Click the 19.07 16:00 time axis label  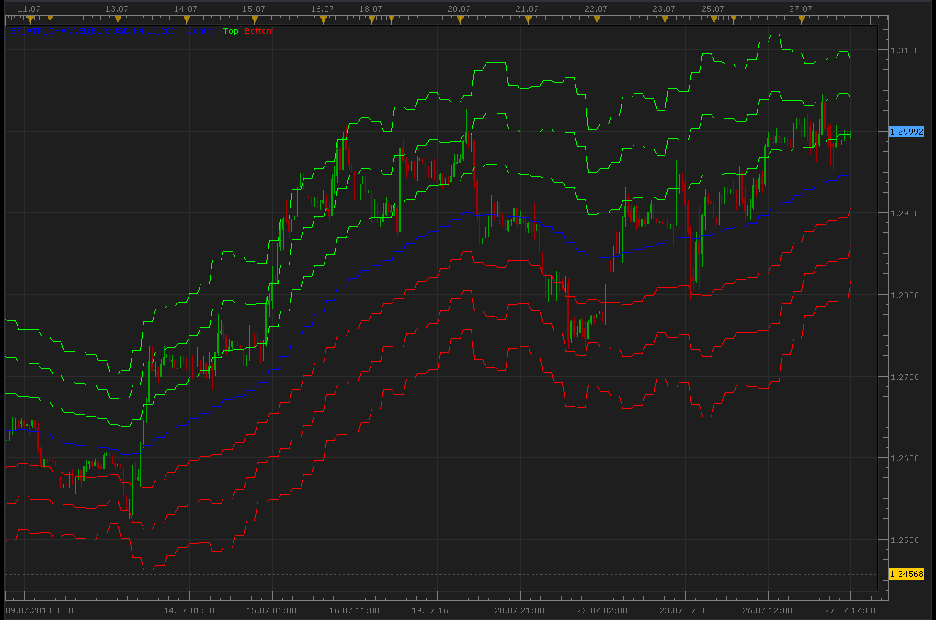click(437, 610)
